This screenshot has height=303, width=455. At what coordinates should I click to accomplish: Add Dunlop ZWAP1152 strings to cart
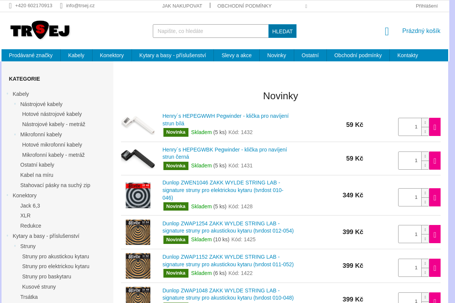435,268
